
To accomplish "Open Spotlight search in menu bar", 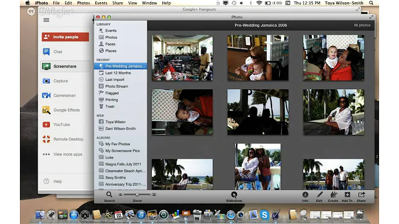I will (371, 3).
